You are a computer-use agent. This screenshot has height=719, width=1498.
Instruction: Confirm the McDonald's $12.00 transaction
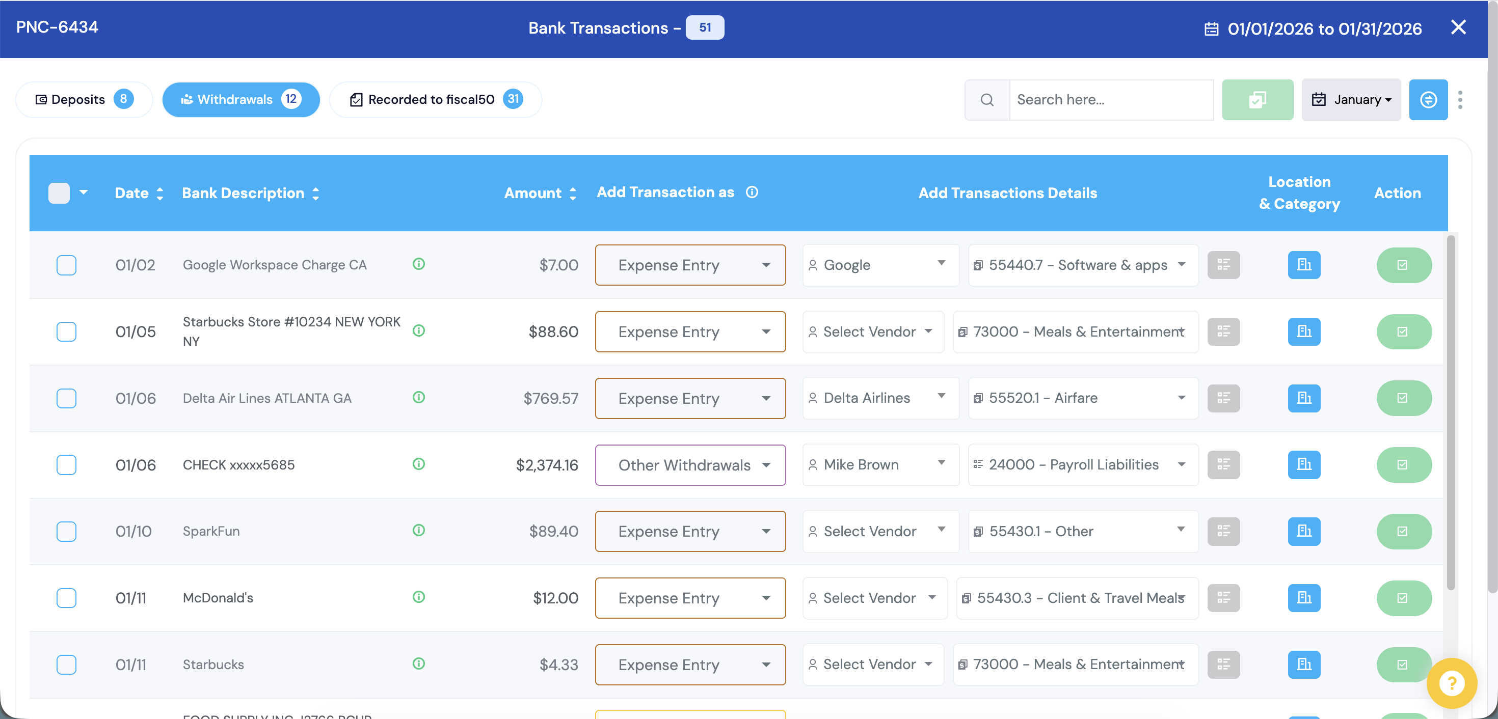pyautogui.click(x=1404, y=598)
